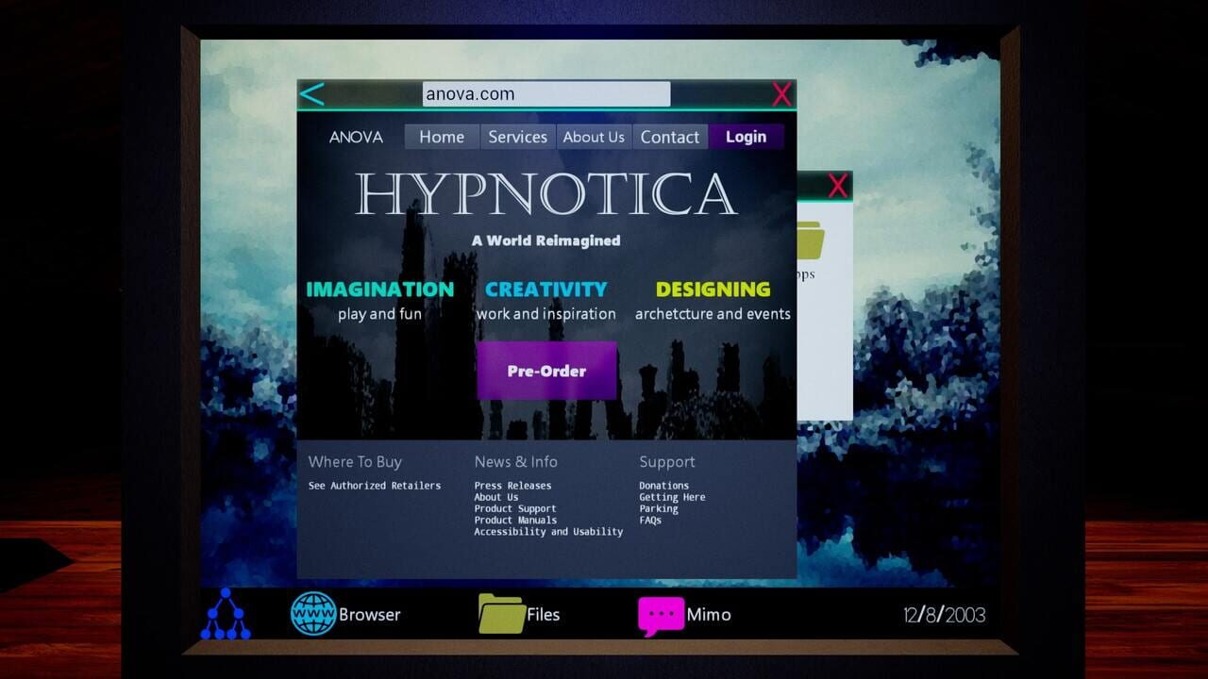Open the About Us tab

(x=594, y=137)
